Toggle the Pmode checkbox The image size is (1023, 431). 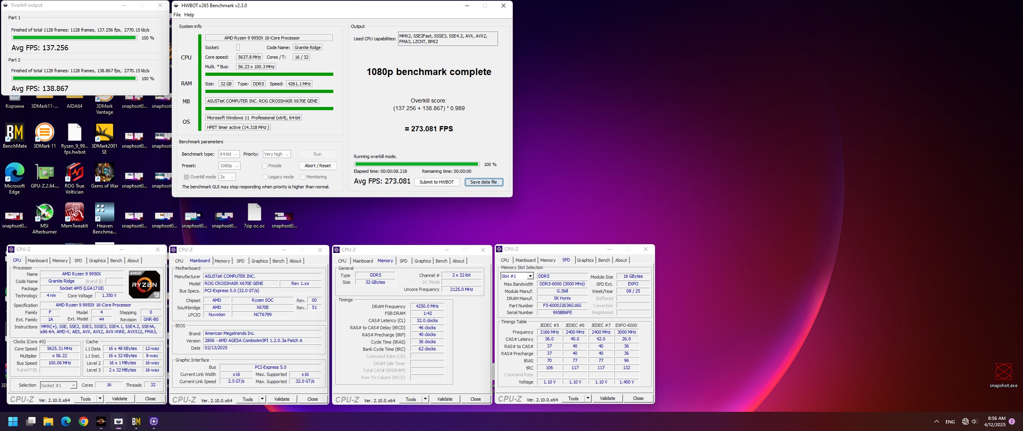[265, 166]
